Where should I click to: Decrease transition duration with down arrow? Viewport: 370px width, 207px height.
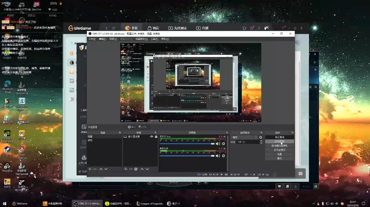pyautogui.click(x=261, y=143)
